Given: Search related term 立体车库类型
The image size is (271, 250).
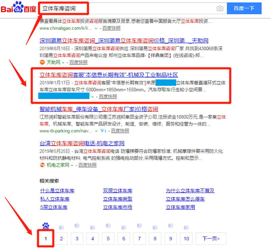Looking at the screenshot, I should (118, 199).
